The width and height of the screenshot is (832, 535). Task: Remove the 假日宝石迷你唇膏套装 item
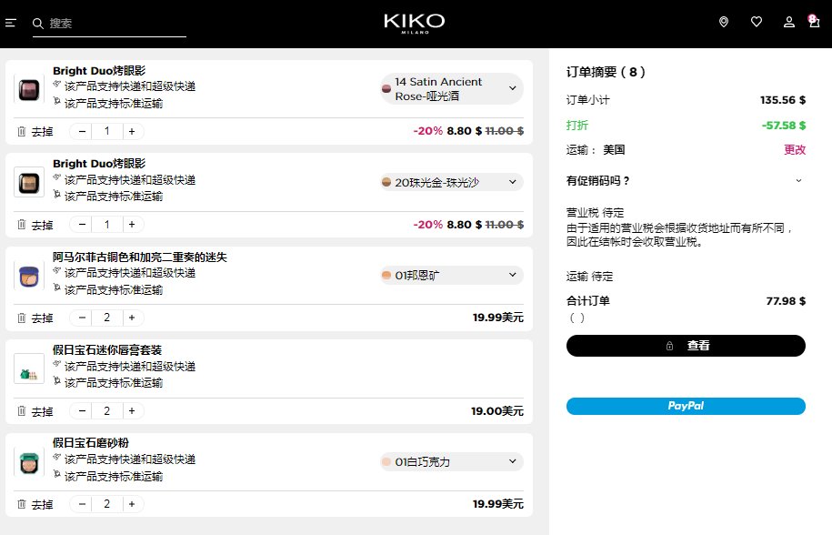pos(35,411)
